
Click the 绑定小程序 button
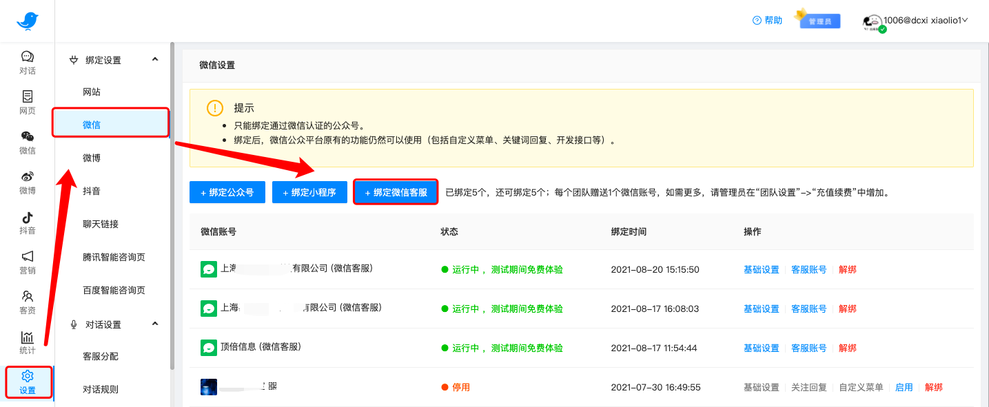[x=309, y=193]
